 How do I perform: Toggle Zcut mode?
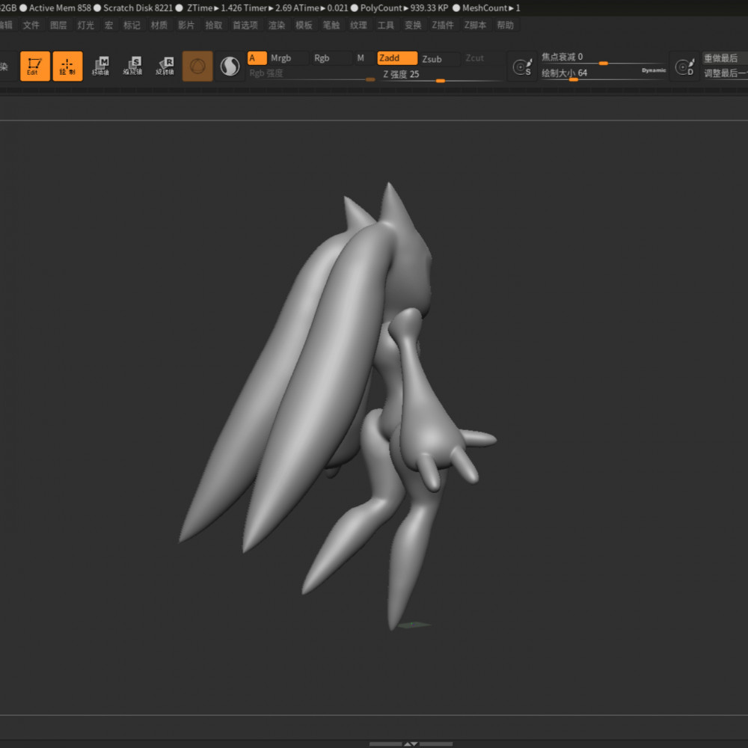pos(482,58)
